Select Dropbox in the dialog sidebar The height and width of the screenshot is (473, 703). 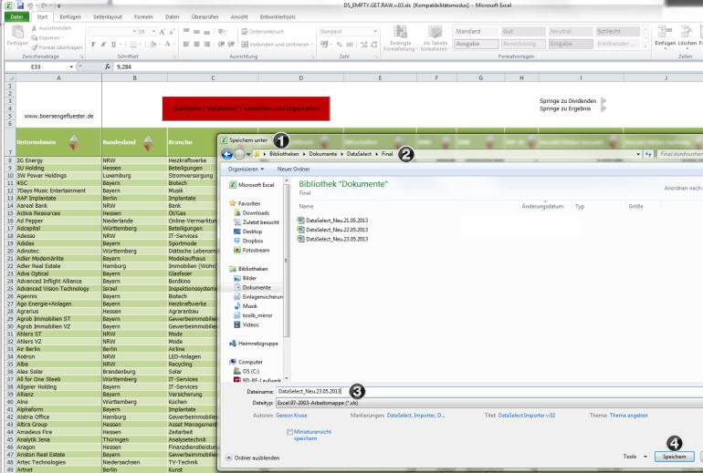248,242
